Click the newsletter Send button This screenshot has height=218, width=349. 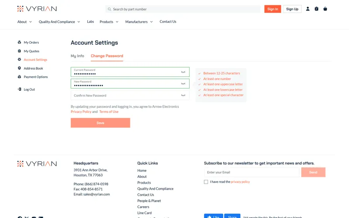[313, 172]
